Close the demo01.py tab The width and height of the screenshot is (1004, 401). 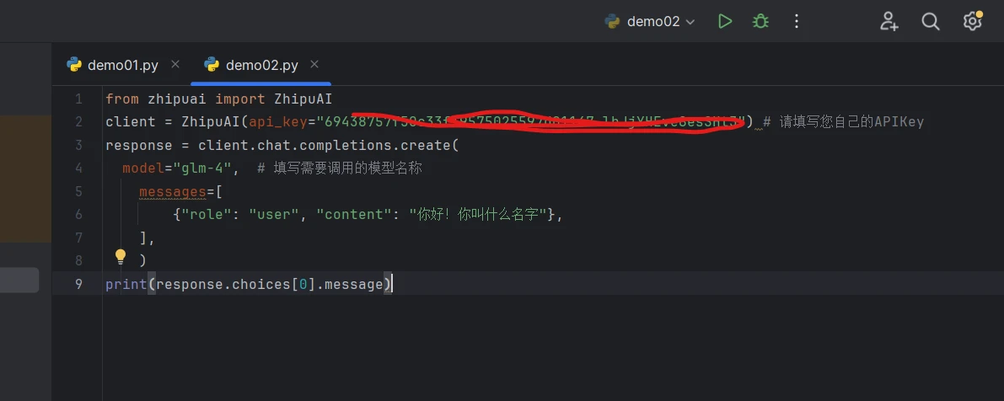pyautogui.click(x=175, y=65)
